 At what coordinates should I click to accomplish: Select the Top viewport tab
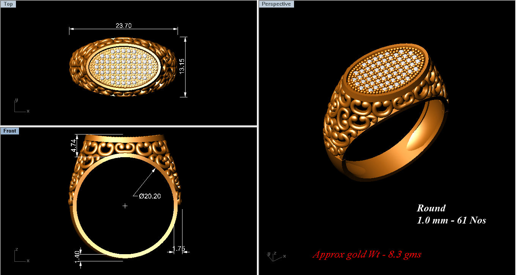tap(8, 4)
